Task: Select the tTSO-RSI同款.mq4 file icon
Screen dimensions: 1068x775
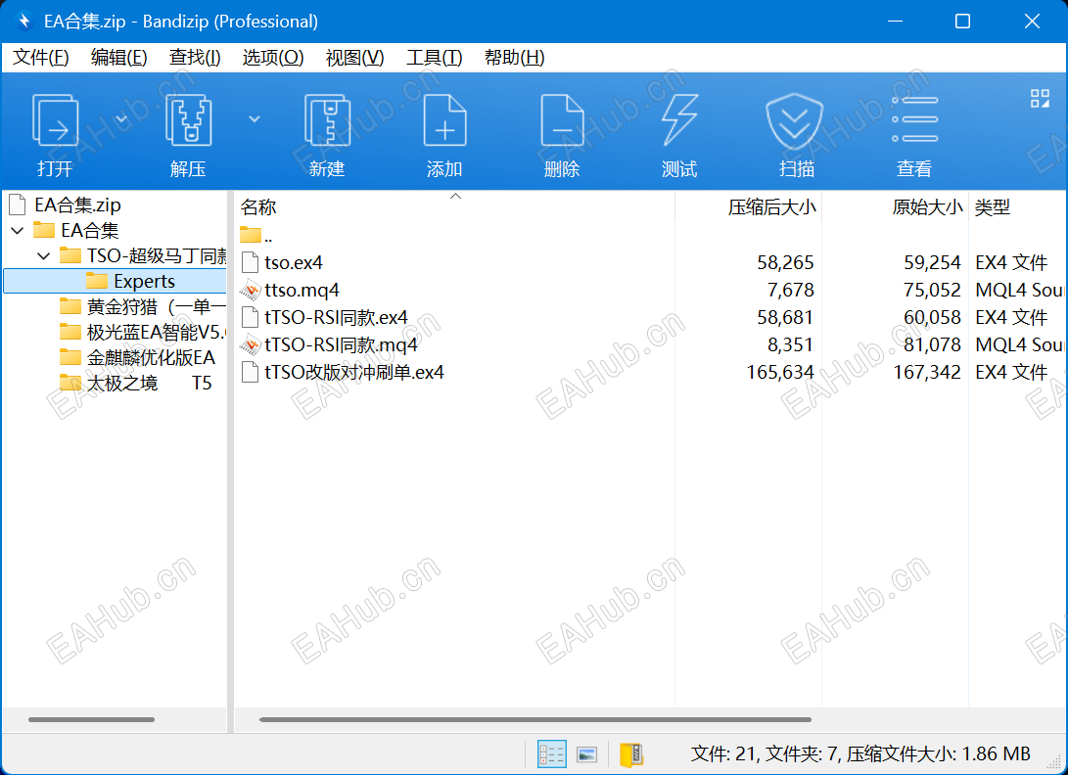Action: 250,345
